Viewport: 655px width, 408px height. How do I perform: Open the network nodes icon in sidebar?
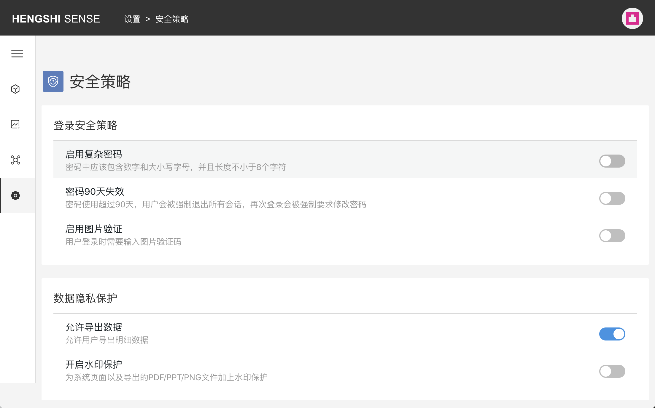tap(15, 160)
